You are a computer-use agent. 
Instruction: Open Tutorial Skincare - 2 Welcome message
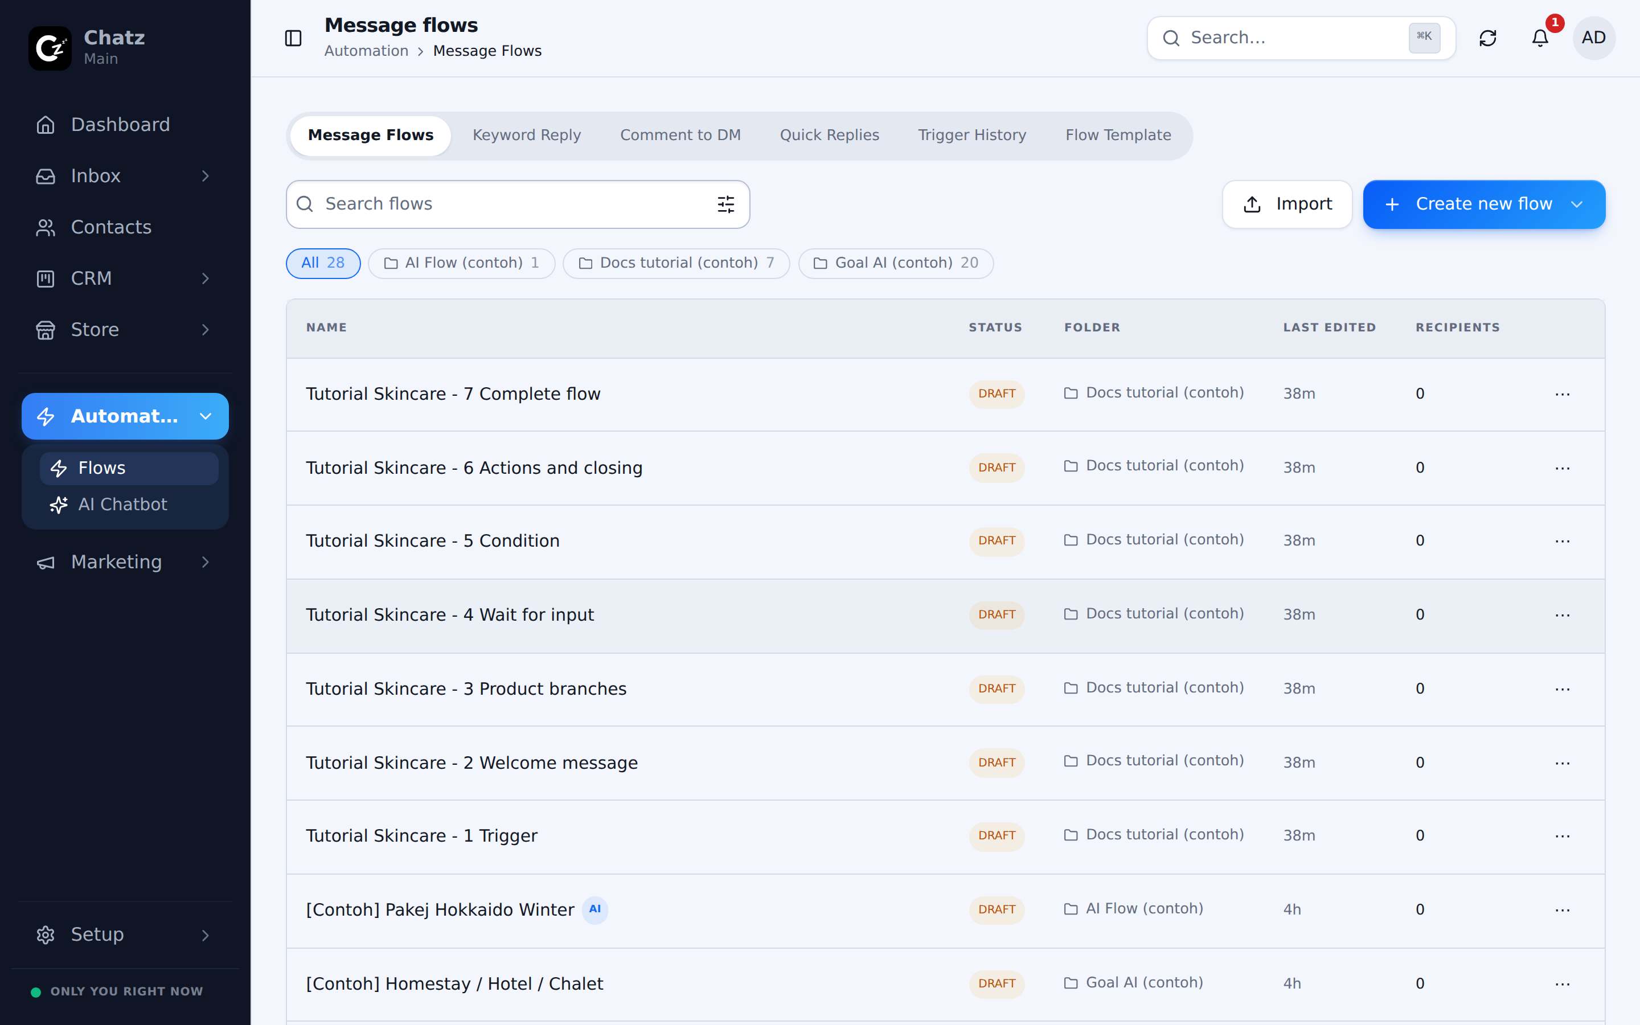pyautogui.click(x=471, y=762)
